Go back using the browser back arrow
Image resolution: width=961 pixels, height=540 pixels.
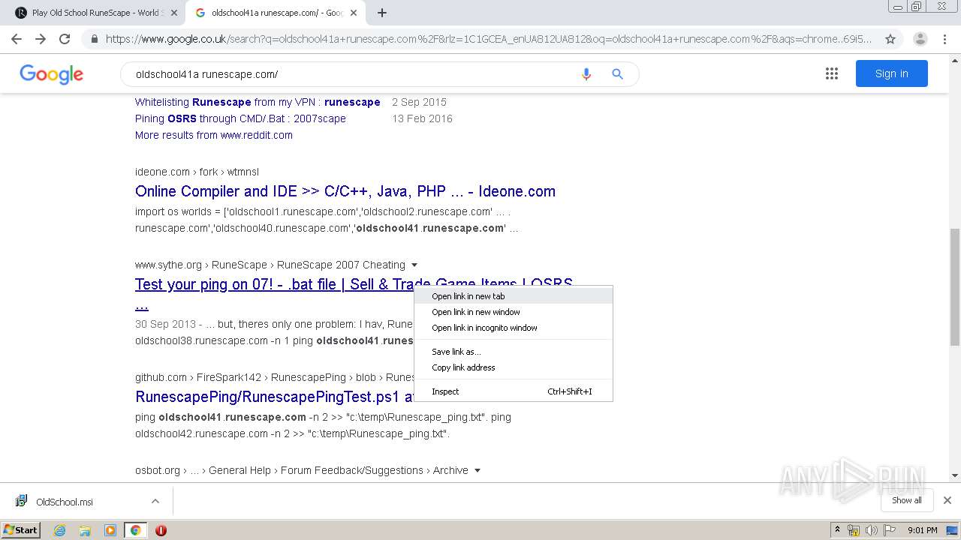pyautogui.click(x=17, y=39)
